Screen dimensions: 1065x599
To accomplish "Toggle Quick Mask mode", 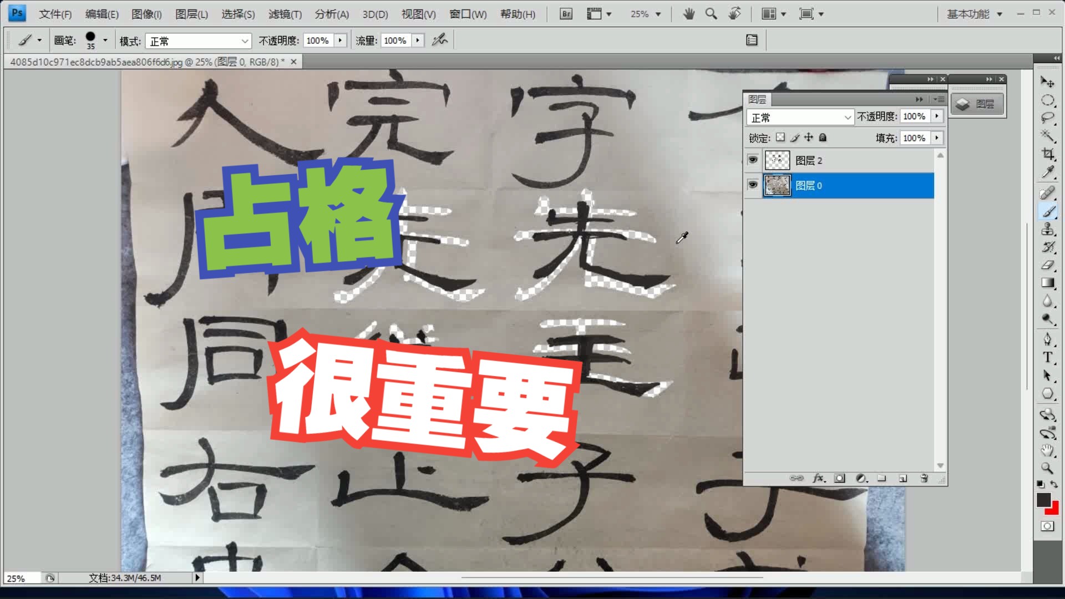I will click(x=1047, y=526).
